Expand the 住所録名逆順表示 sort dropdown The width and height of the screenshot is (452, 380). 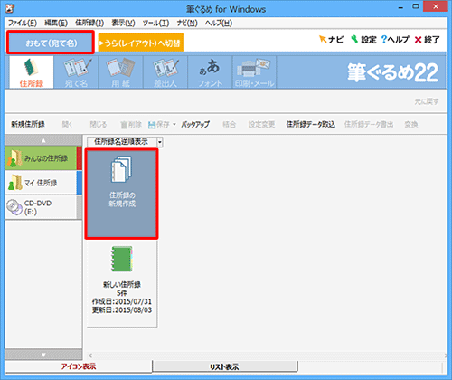tap(160, 142)
